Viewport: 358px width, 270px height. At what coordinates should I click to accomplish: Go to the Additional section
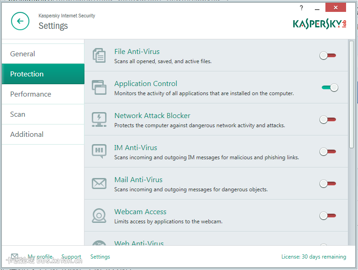pos(43,135)
